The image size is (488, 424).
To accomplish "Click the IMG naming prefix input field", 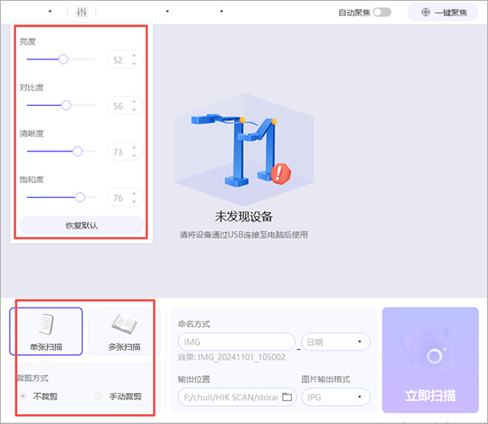I will click(236, 342).
